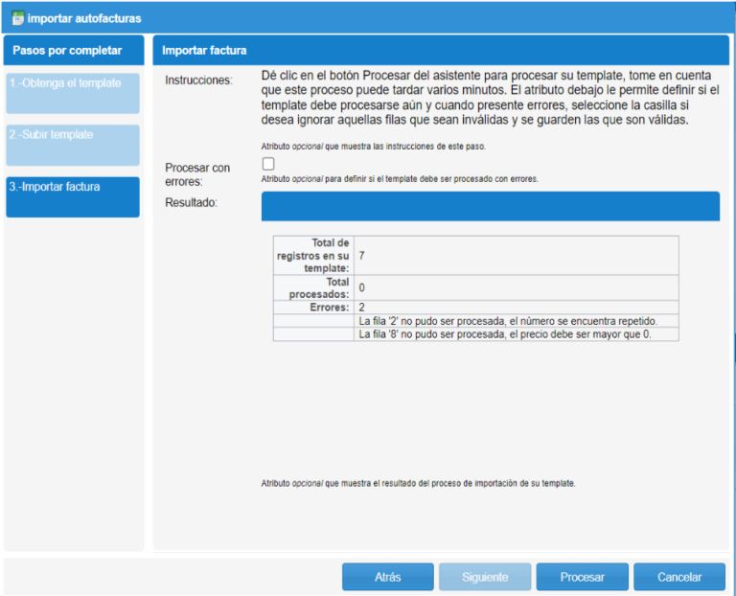Screen dimensions: 736x596
Task: Click the importar autofacturas title text
Action: click(83, 18)
